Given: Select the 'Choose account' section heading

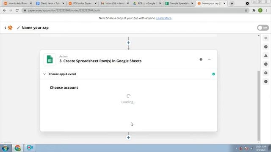Looking at the screenshot, I should click(64, 87).
